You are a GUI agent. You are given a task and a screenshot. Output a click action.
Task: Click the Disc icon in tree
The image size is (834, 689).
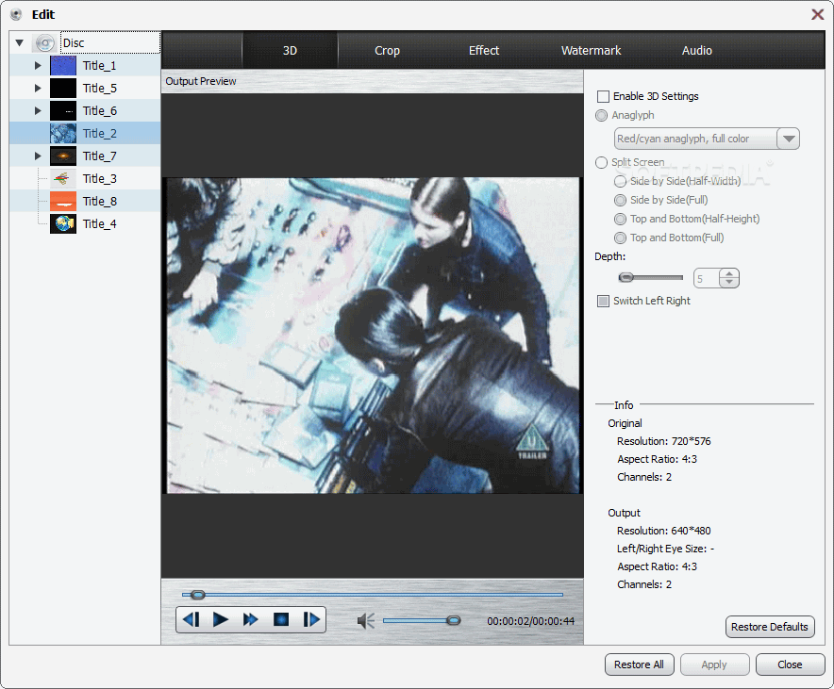pos(44,43)
